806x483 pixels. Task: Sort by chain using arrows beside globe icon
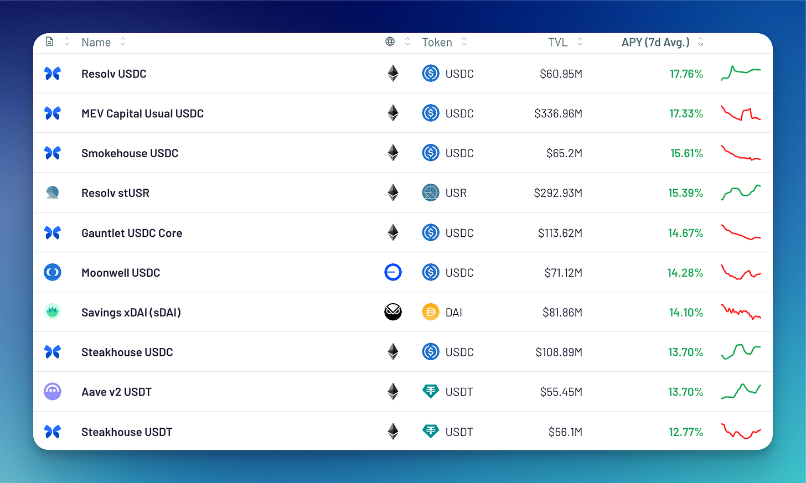pos(407,41)
